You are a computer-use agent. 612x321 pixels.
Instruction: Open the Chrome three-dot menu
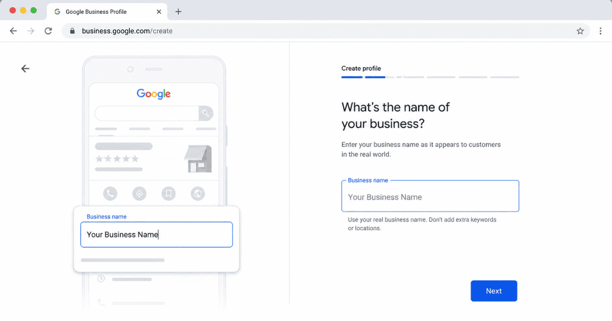[x=600, y=31]
